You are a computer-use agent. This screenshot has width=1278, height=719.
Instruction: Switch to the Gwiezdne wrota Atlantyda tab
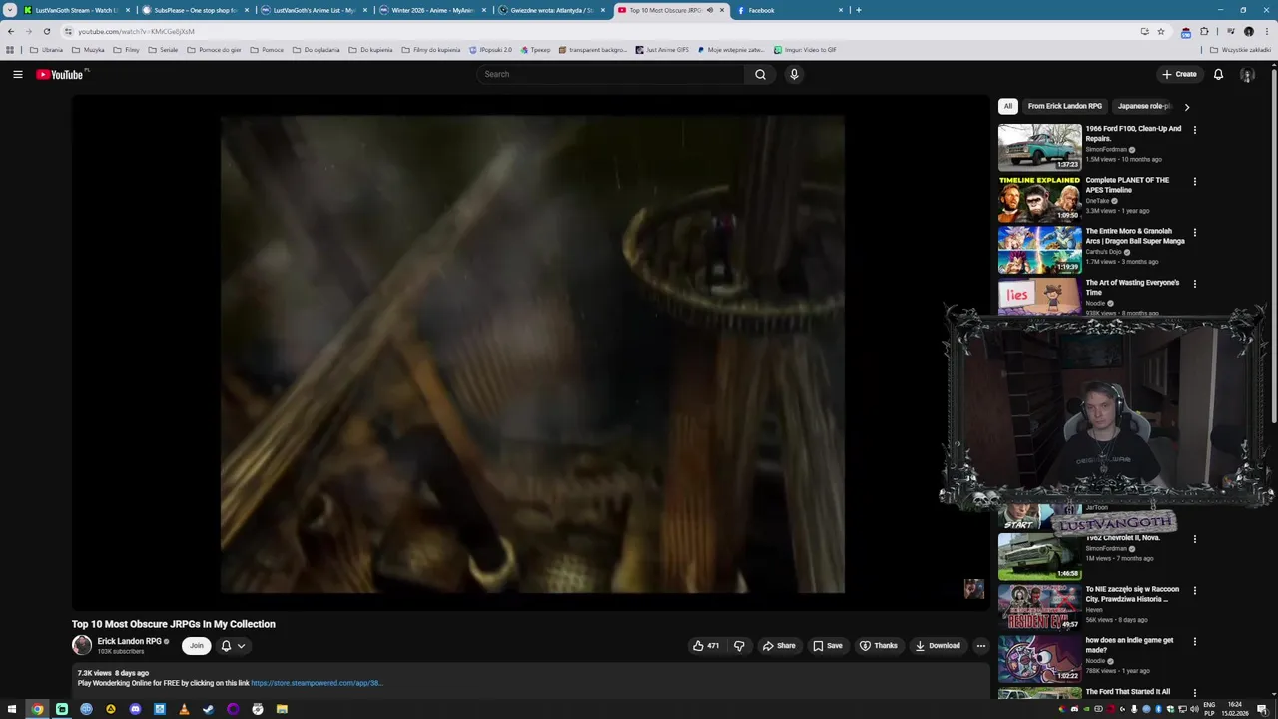[x=551, y=10]
